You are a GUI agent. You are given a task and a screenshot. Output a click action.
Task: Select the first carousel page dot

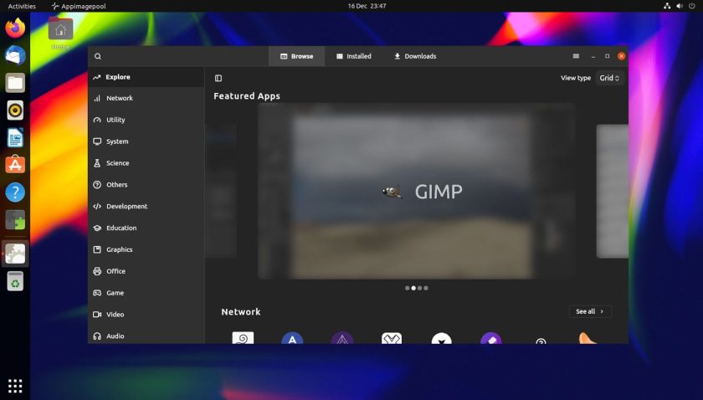coord(407,289)
